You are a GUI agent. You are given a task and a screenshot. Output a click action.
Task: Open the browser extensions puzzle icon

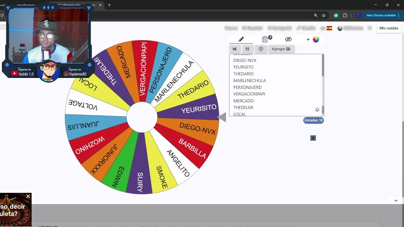point(345,15)
